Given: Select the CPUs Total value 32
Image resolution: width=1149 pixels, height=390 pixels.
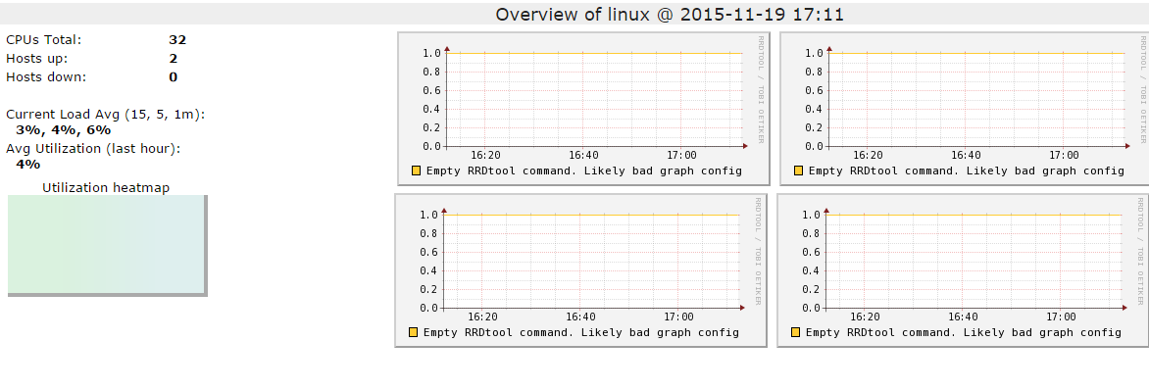Looking at the screenshot, I should click(177, 39).
